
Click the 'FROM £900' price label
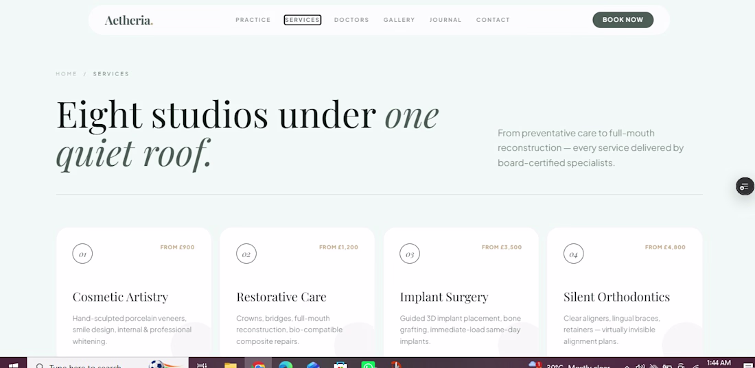(177, 247)
